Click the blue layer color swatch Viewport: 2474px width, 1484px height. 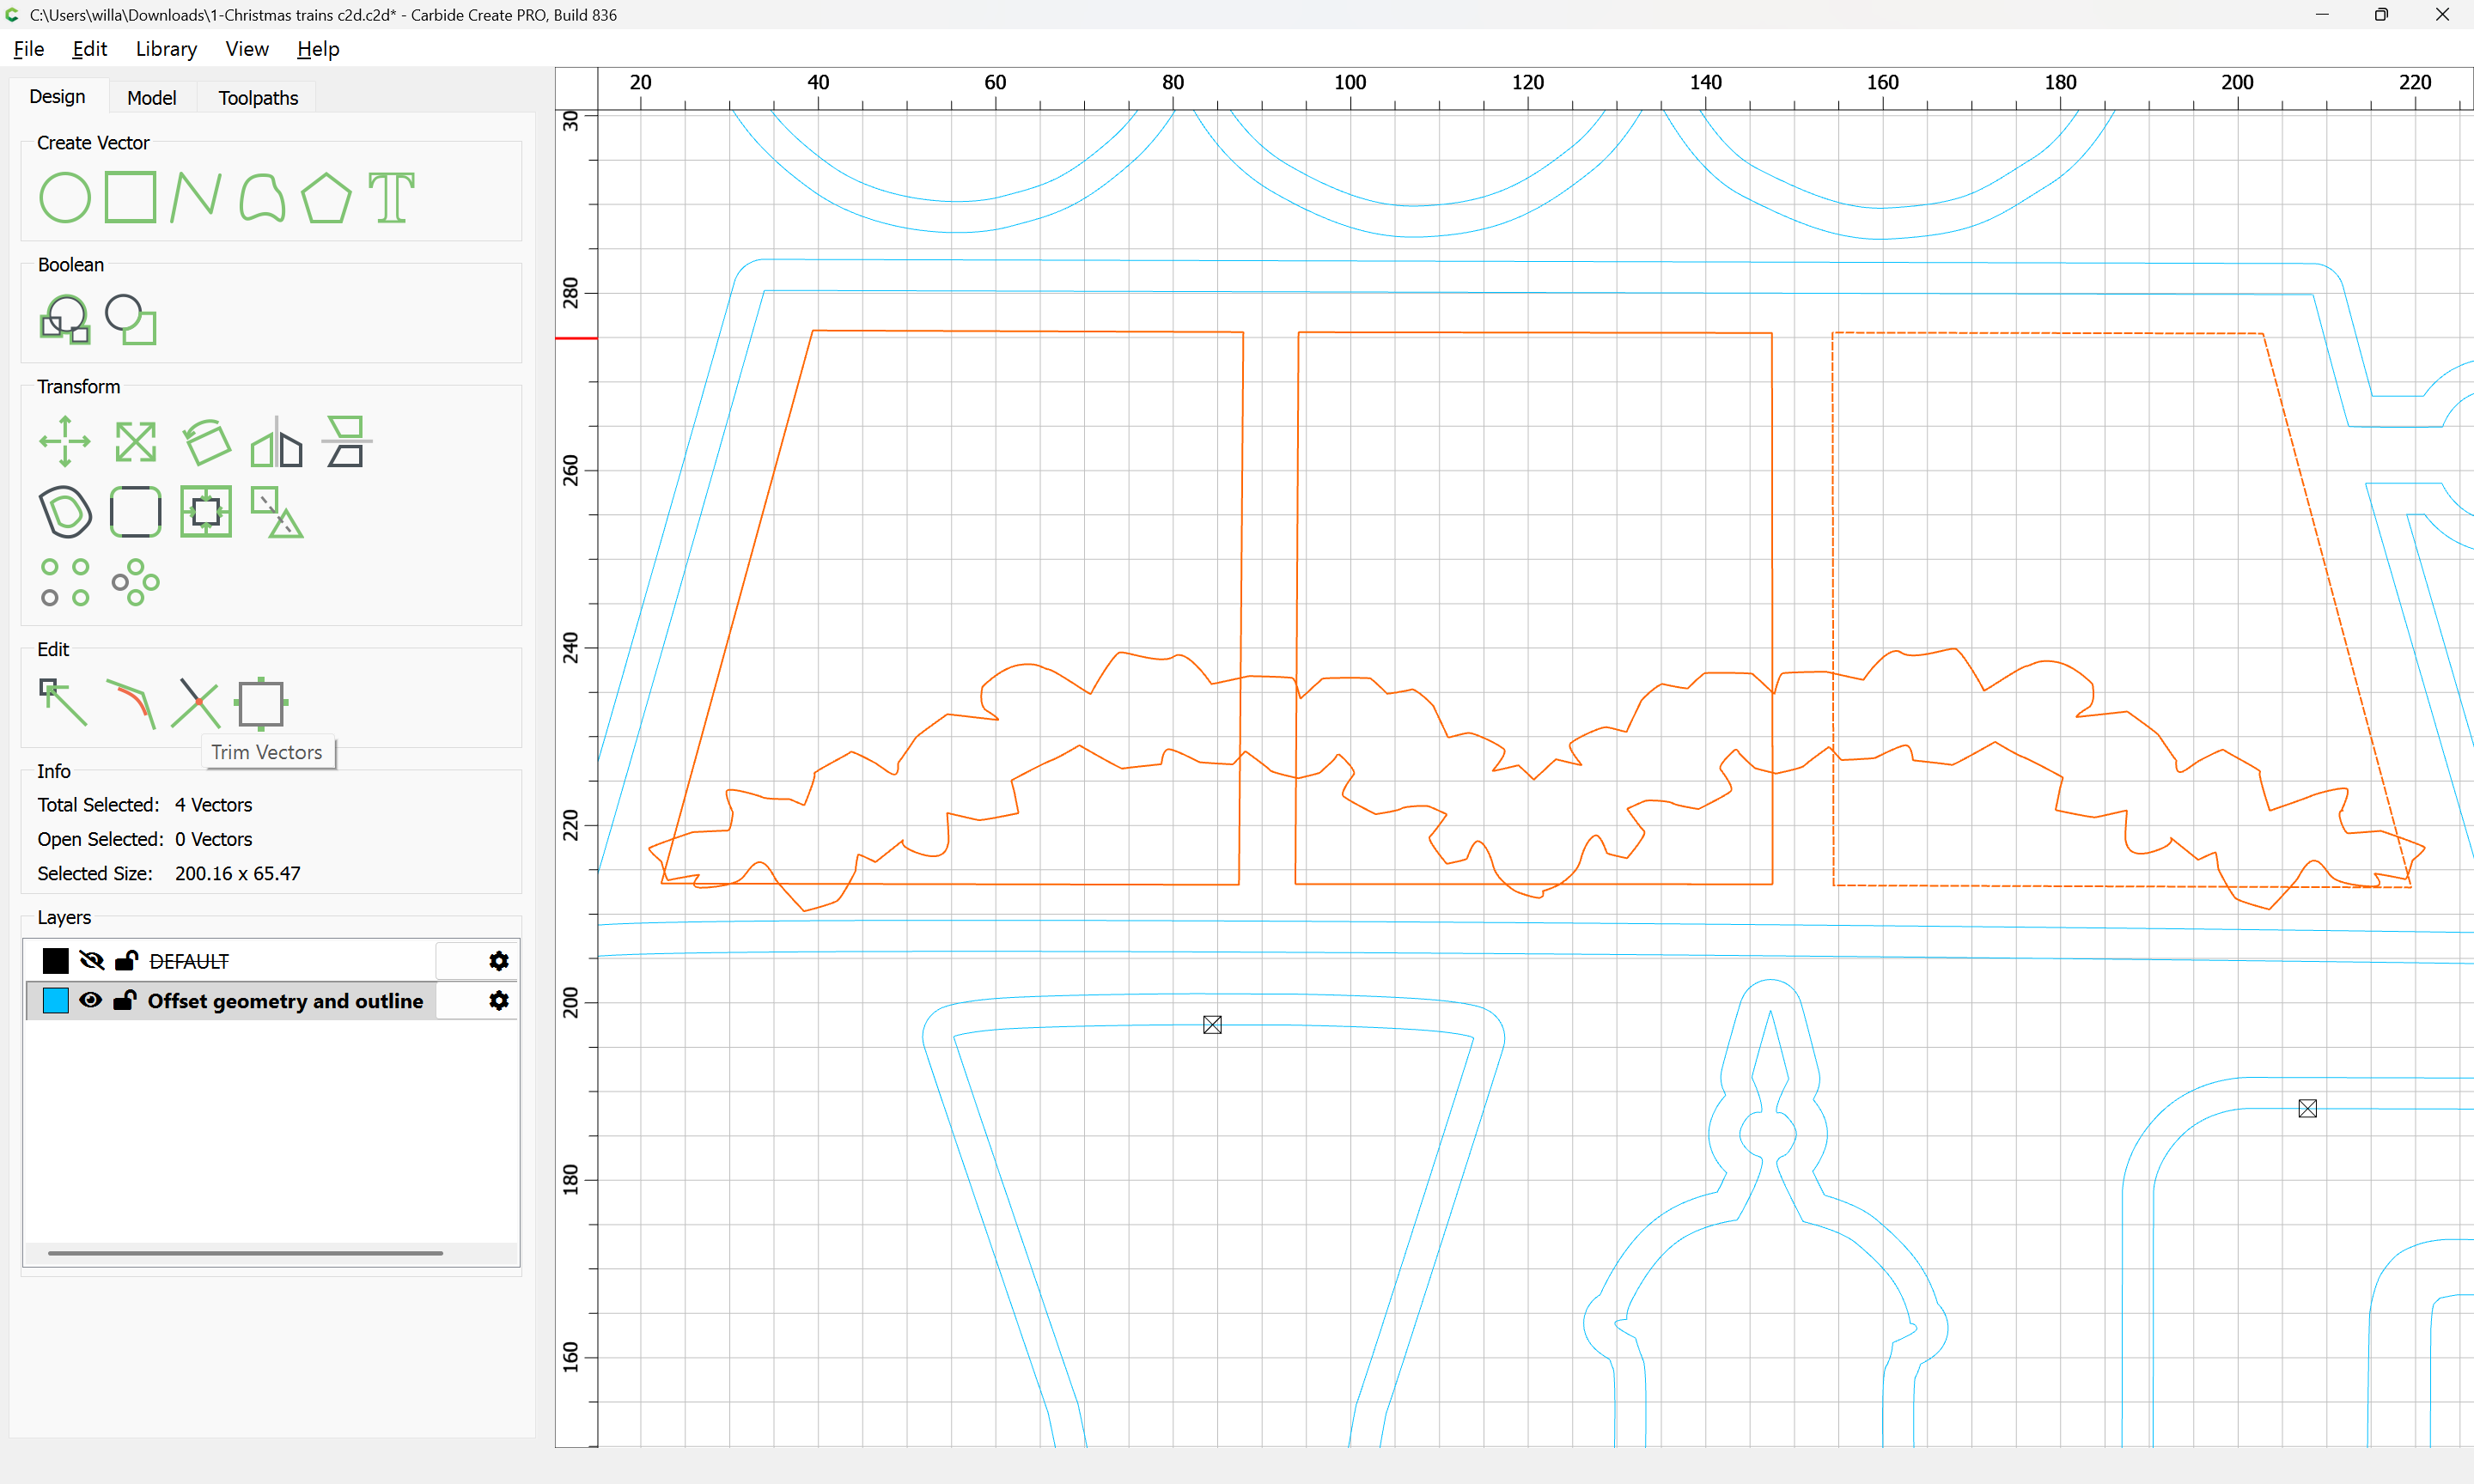point(56,1001)
